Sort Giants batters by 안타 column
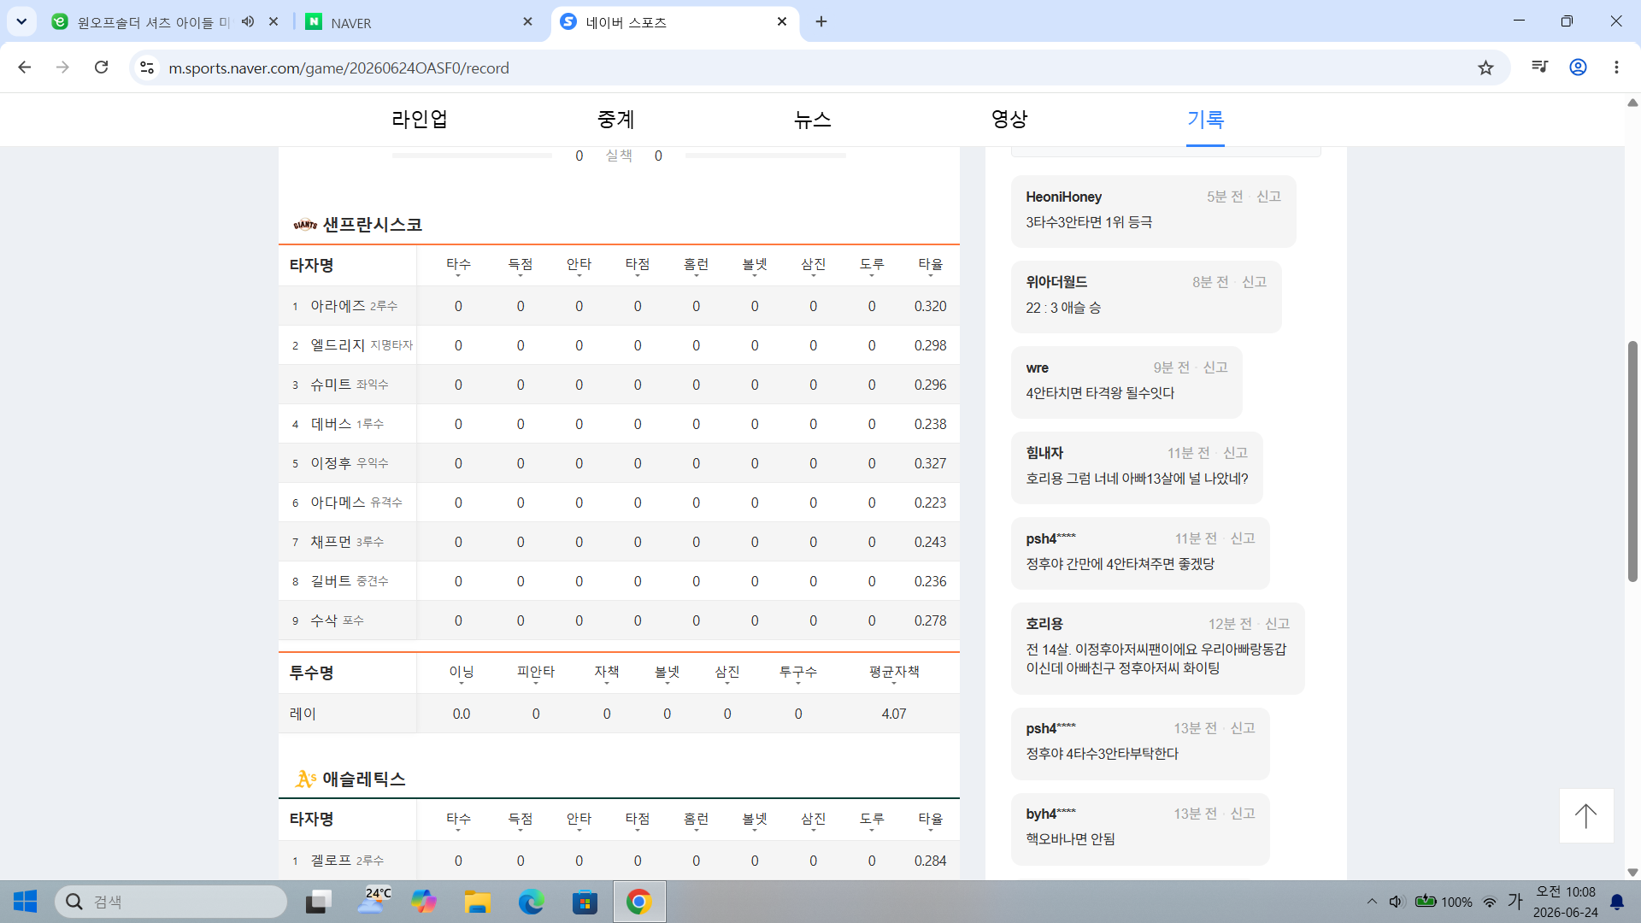This screenshot has height=923, width=1641. point(579,266)
